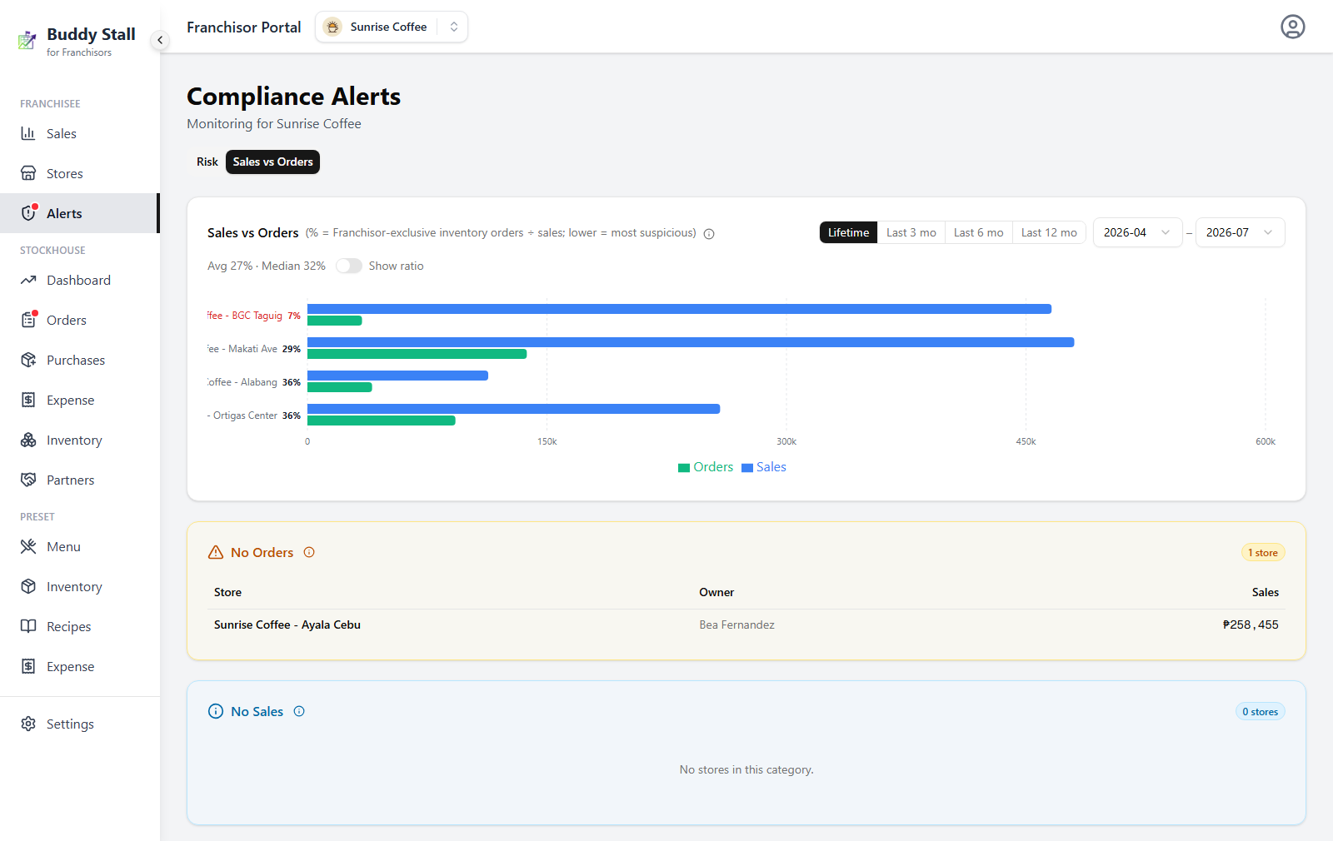The image size is (1333, 841).
Task: Click the 1 store count badge
Action: point(1263,552)
